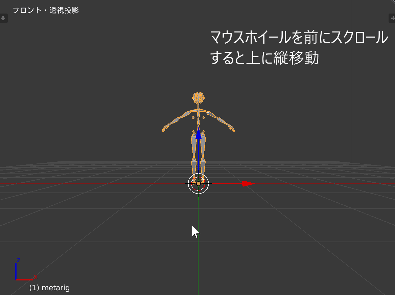Click the blue Z-axis arrow of the move gizmo
395x295 pixels.
tap(199, 135)
